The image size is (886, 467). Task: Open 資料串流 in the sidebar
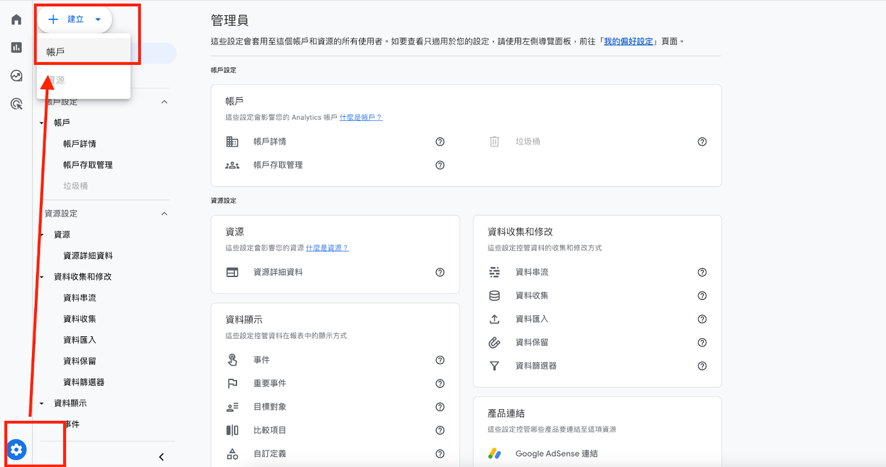point(80,298)
